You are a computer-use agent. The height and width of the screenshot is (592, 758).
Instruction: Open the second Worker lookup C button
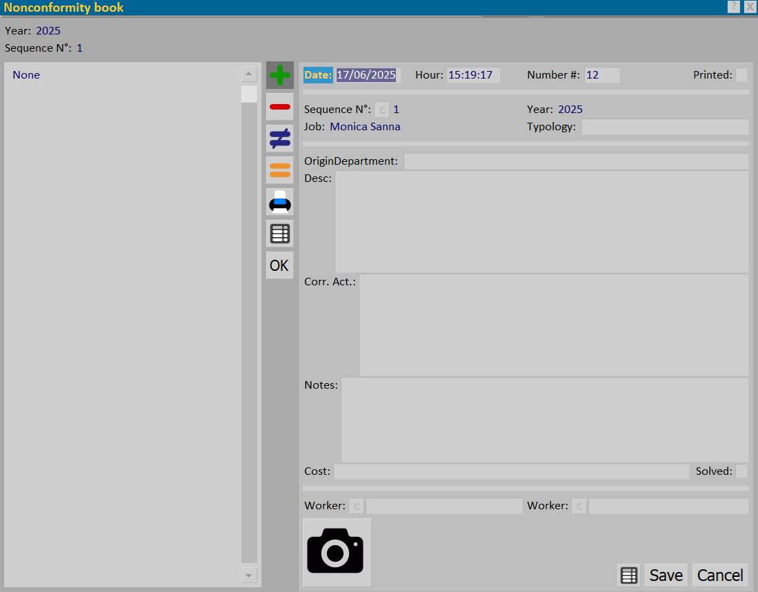pyautogui.click(x=579, y=506)
